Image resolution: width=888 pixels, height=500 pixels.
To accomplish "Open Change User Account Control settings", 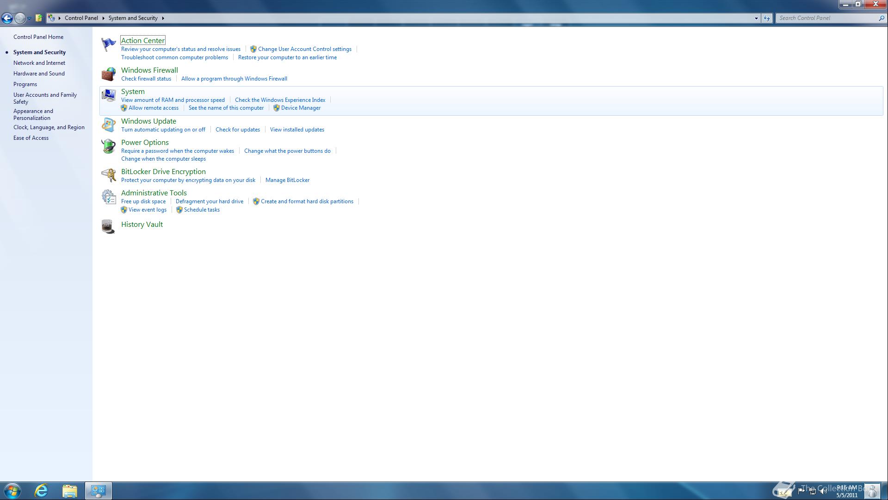I will click(x=305, y=49).
